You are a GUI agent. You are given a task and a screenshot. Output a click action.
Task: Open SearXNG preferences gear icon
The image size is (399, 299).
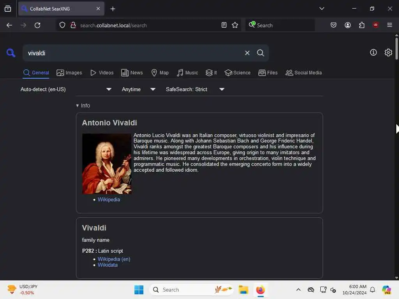point(388,53)
